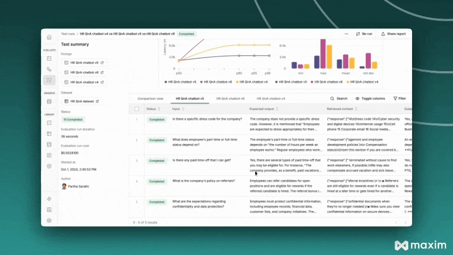Switch to the Comparison view tab
The height and width of the screenshot is (255, 453).
[x=150, y=98]
